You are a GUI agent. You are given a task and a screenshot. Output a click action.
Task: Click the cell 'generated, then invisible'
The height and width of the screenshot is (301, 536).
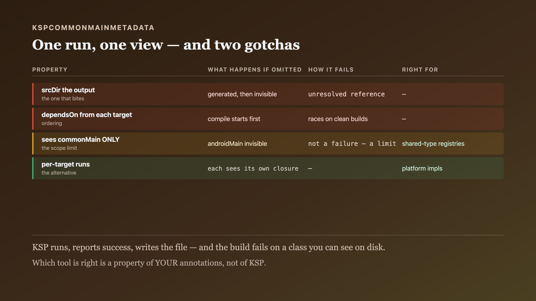coord(242,94)
